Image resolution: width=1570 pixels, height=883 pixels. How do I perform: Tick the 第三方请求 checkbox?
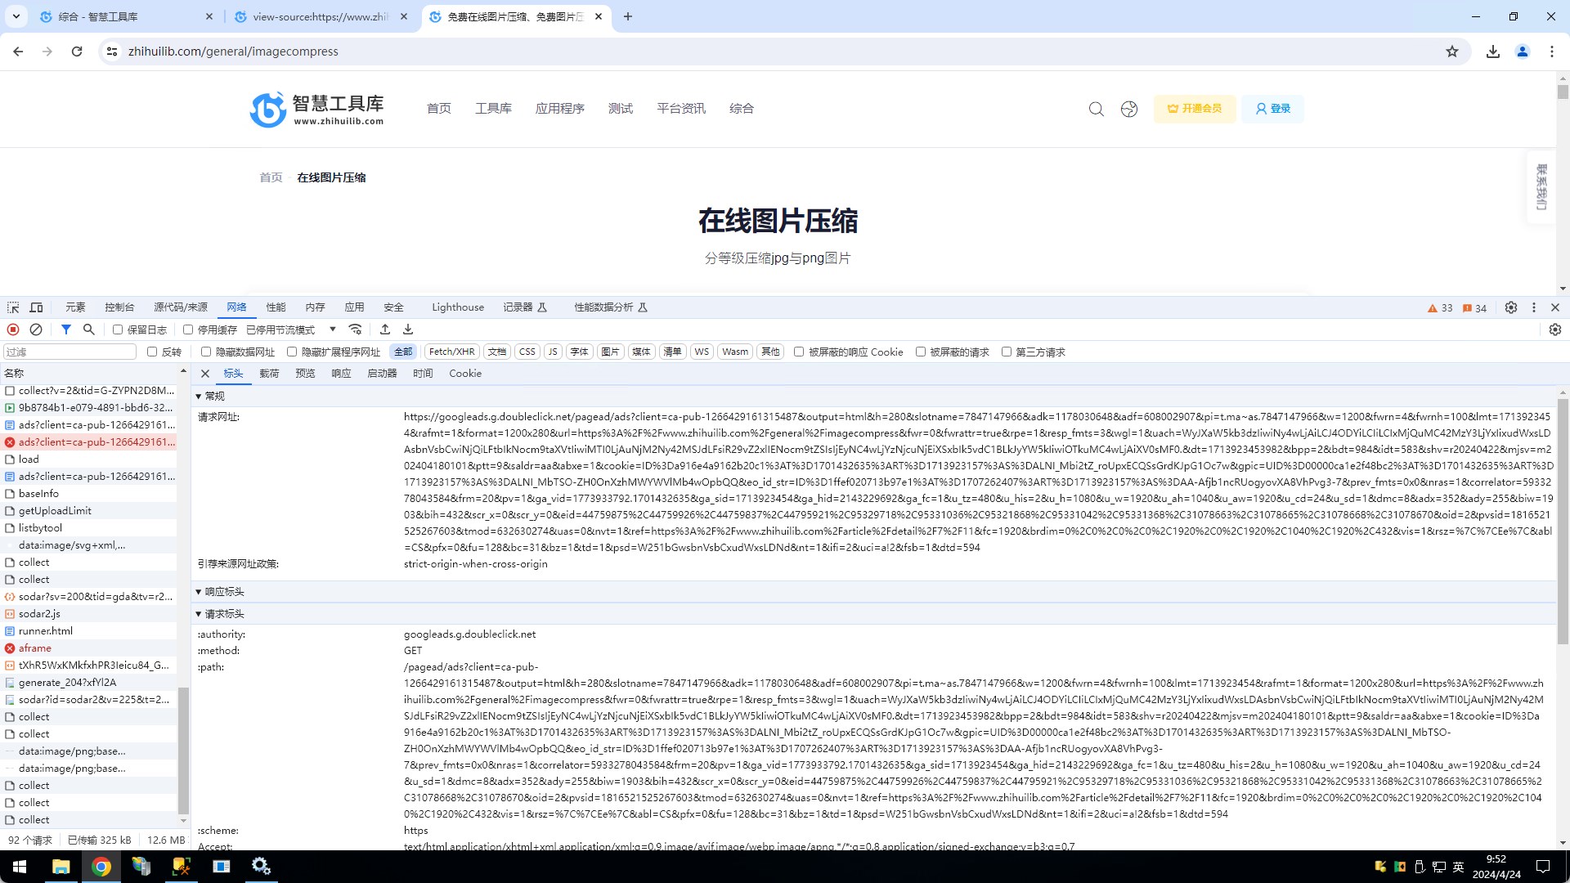tap(1007, 352)
